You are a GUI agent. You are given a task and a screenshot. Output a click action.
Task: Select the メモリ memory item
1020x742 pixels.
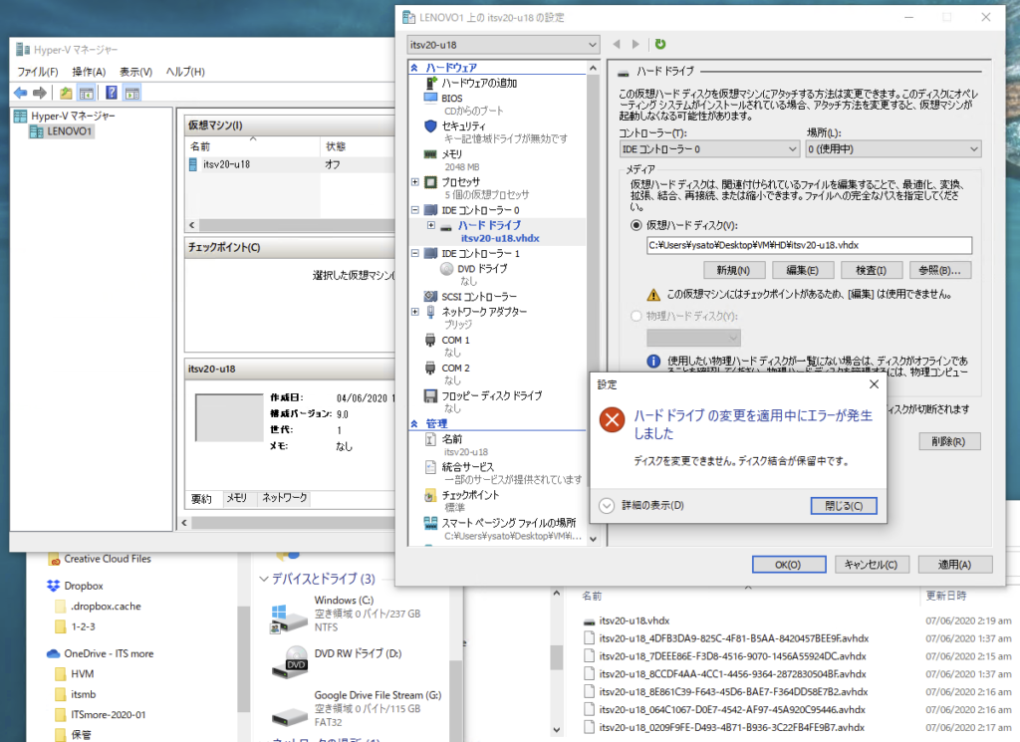pos(452,154)
